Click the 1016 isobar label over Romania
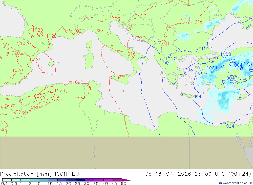The height and width of the screenshot is (185, 253). click(x=197, y=22)
